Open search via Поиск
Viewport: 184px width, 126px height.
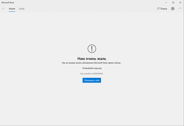pos(162,9)
